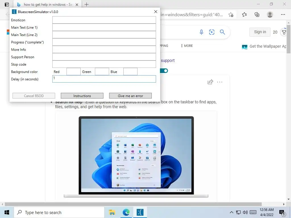Open File Explorer from taskbar
Image resolution: width=291 pixels, height=218 pixels.
[112, 212]
